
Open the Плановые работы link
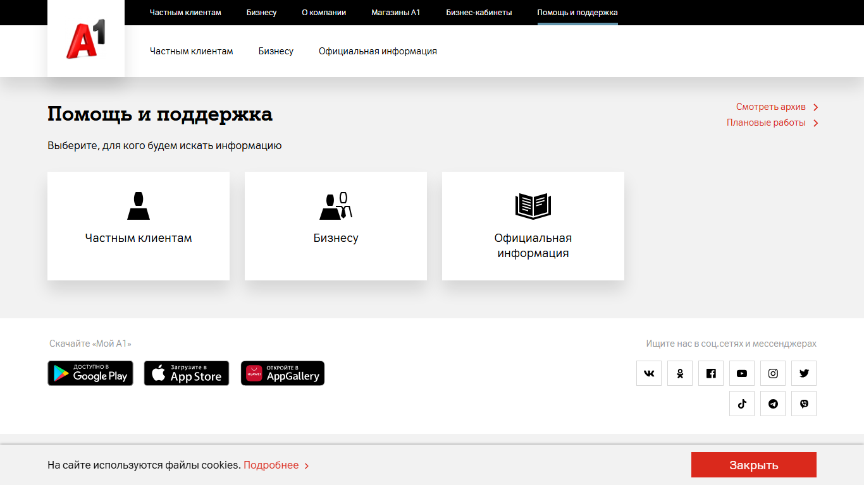tap(766, 123)
